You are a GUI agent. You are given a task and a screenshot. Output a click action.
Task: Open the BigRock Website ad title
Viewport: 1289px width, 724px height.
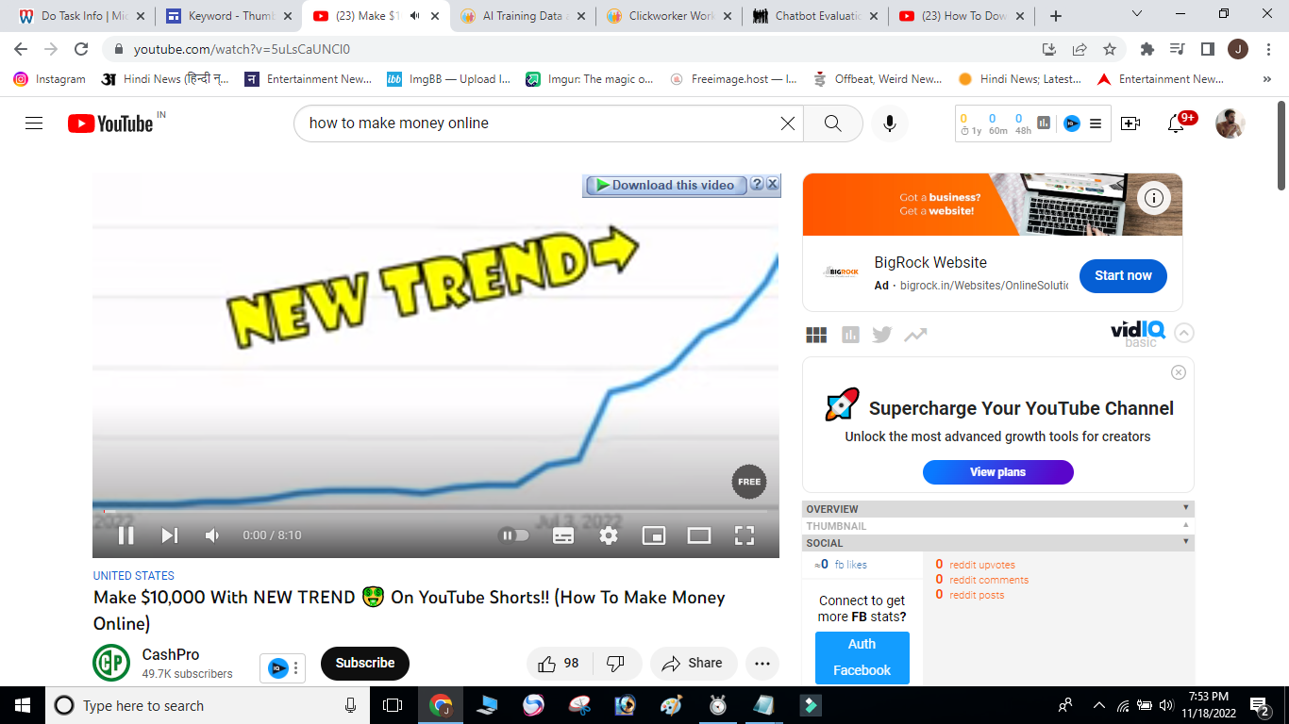(x=930, y=263)
